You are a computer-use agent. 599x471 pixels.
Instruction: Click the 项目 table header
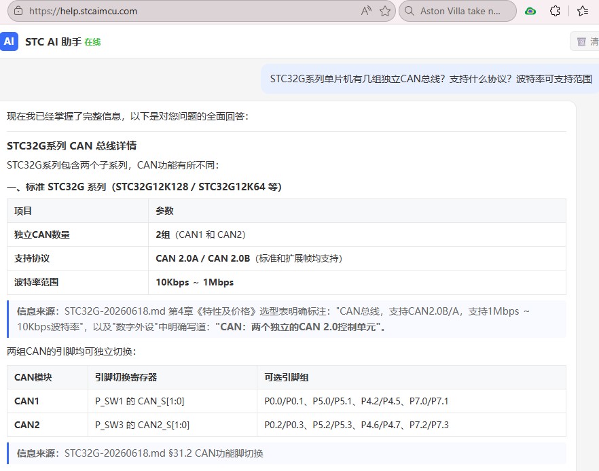coord(77,211)
